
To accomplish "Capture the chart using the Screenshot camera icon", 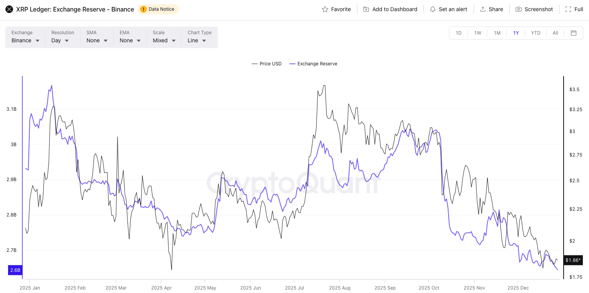I will coord(518,9).
